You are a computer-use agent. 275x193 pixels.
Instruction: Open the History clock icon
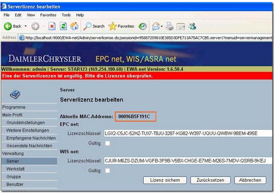142,26
